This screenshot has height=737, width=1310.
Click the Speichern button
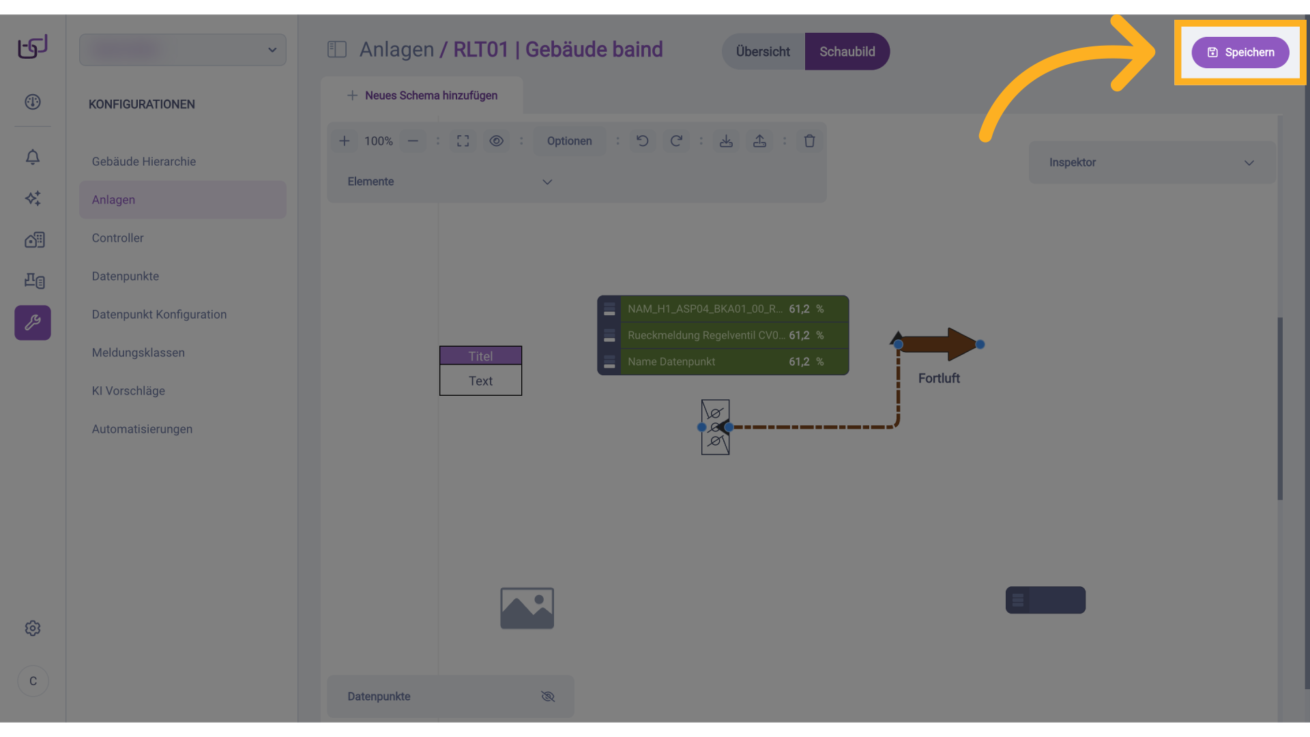1240,53
